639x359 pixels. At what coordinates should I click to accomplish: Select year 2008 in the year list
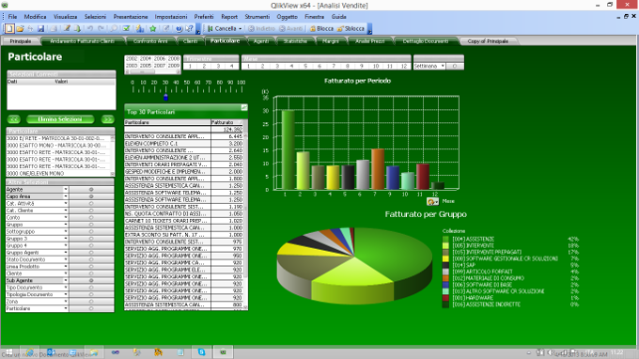174,58
